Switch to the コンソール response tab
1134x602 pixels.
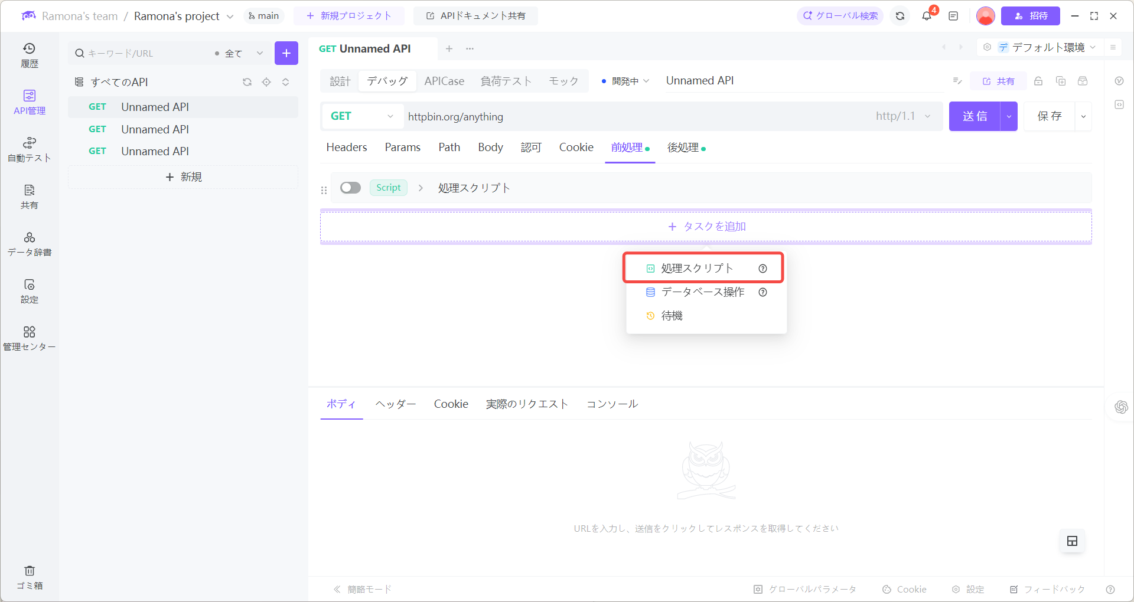(612, 404)
